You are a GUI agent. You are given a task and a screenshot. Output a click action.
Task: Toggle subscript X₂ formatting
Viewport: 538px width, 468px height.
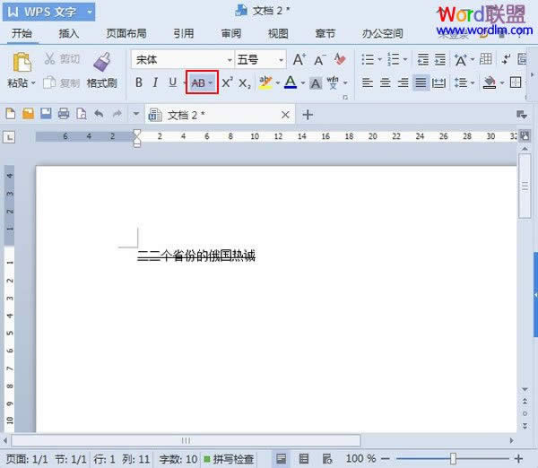[245, 83]
